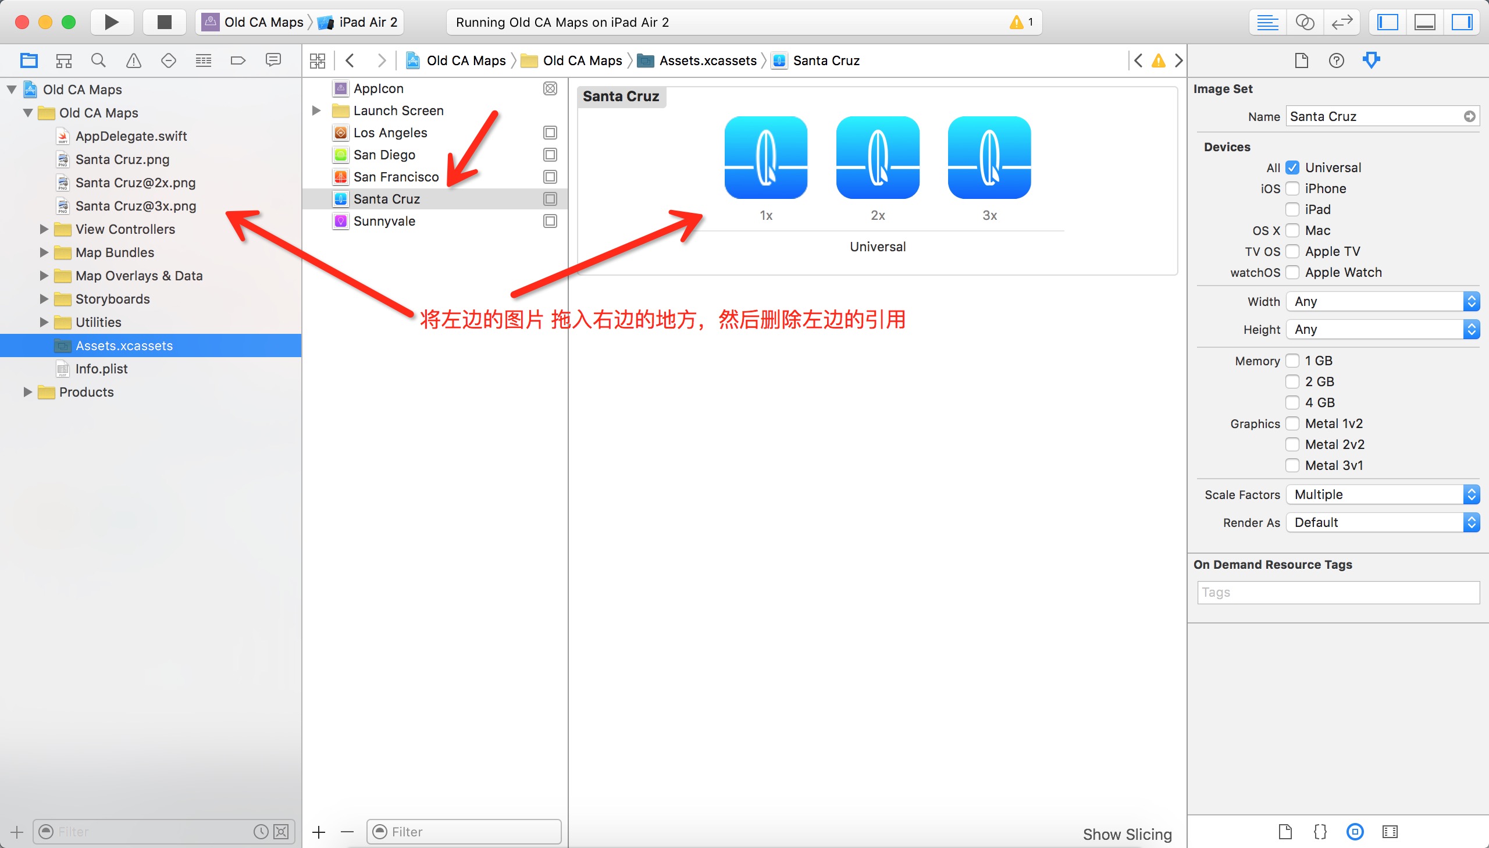Click the On Demand Resource Tags field
The image size is (1489, 848).
click(x=1338, y=592)
